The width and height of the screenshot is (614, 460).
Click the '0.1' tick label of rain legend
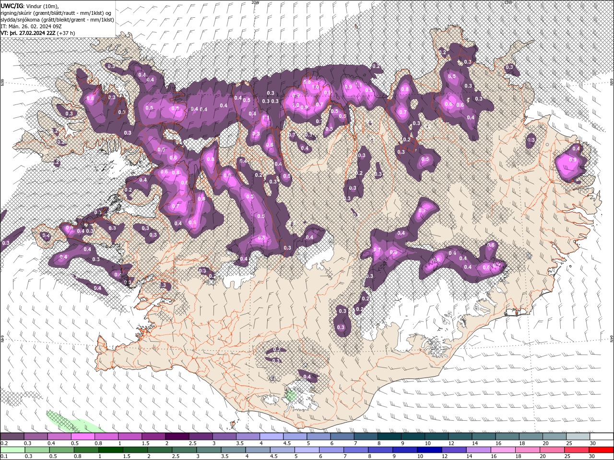pos(4,457)
